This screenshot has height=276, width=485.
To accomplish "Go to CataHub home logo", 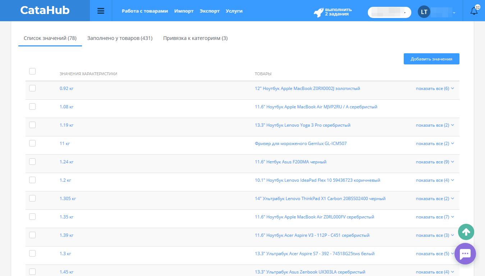I will pos(45,10).
